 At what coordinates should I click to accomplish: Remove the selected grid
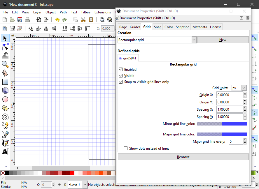coord(183,157)
